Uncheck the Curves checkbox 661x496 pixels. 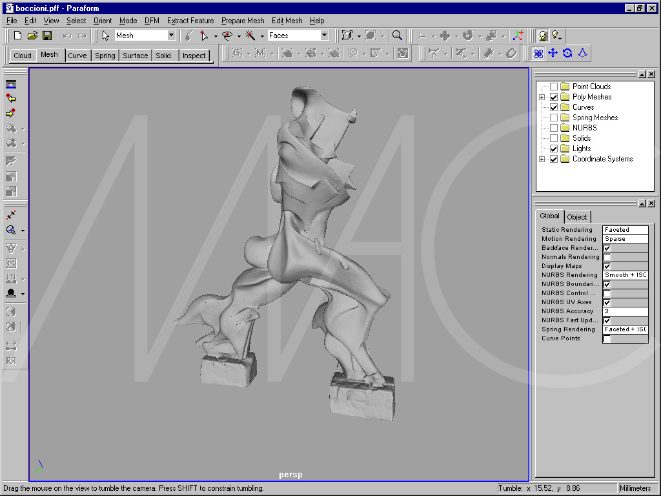[554, 107]
